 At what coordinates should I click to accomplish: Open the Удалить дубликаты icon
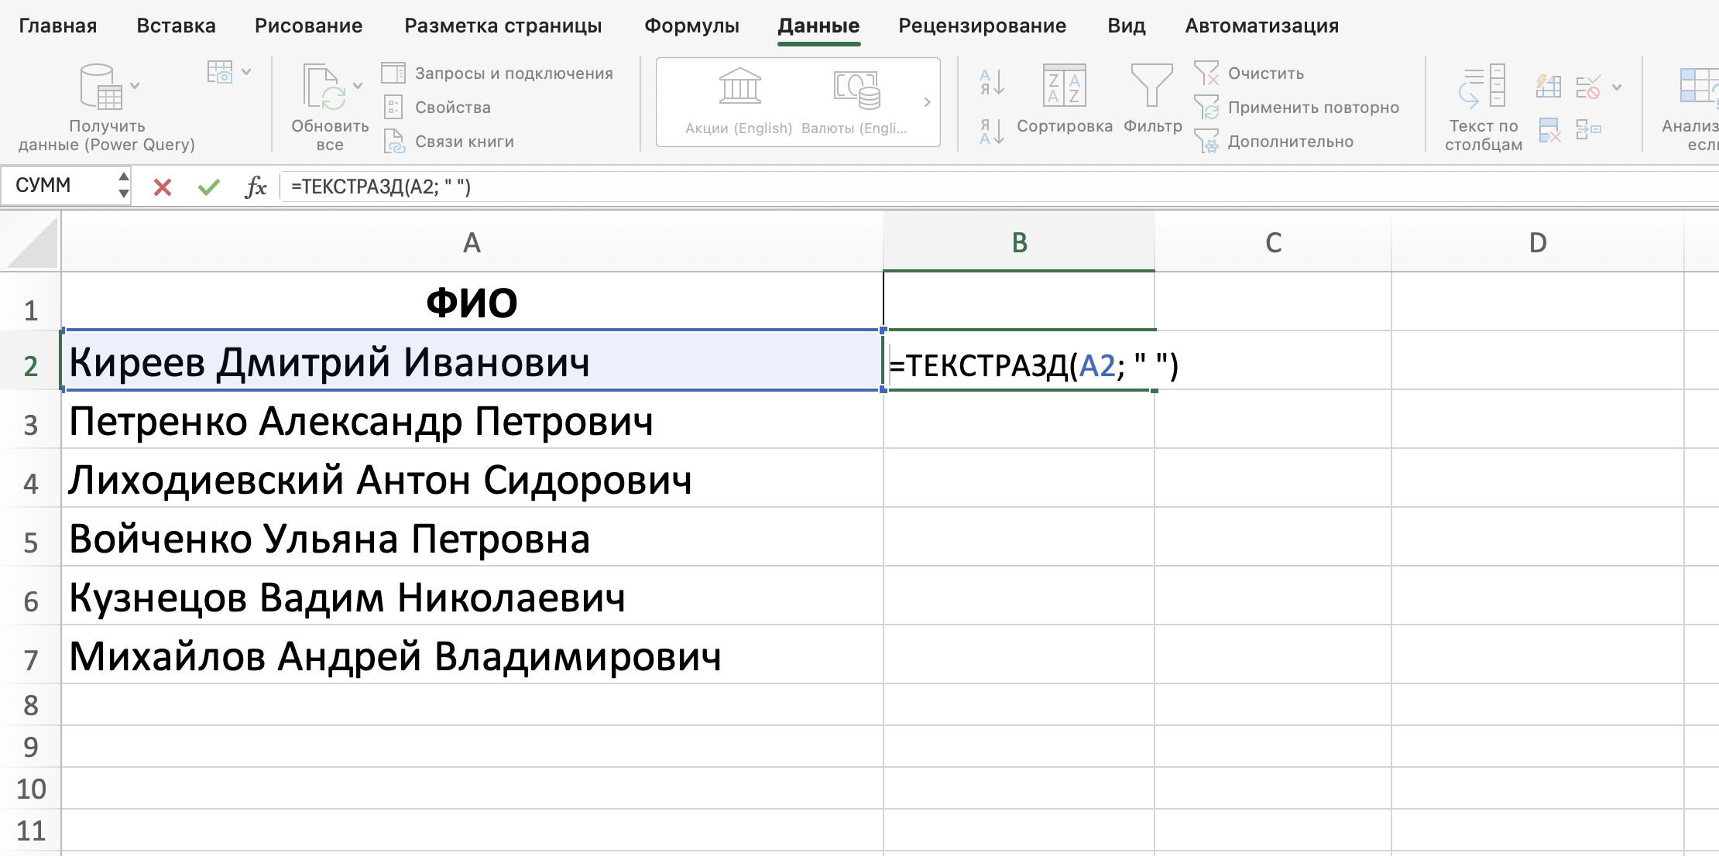point(1549,130)
